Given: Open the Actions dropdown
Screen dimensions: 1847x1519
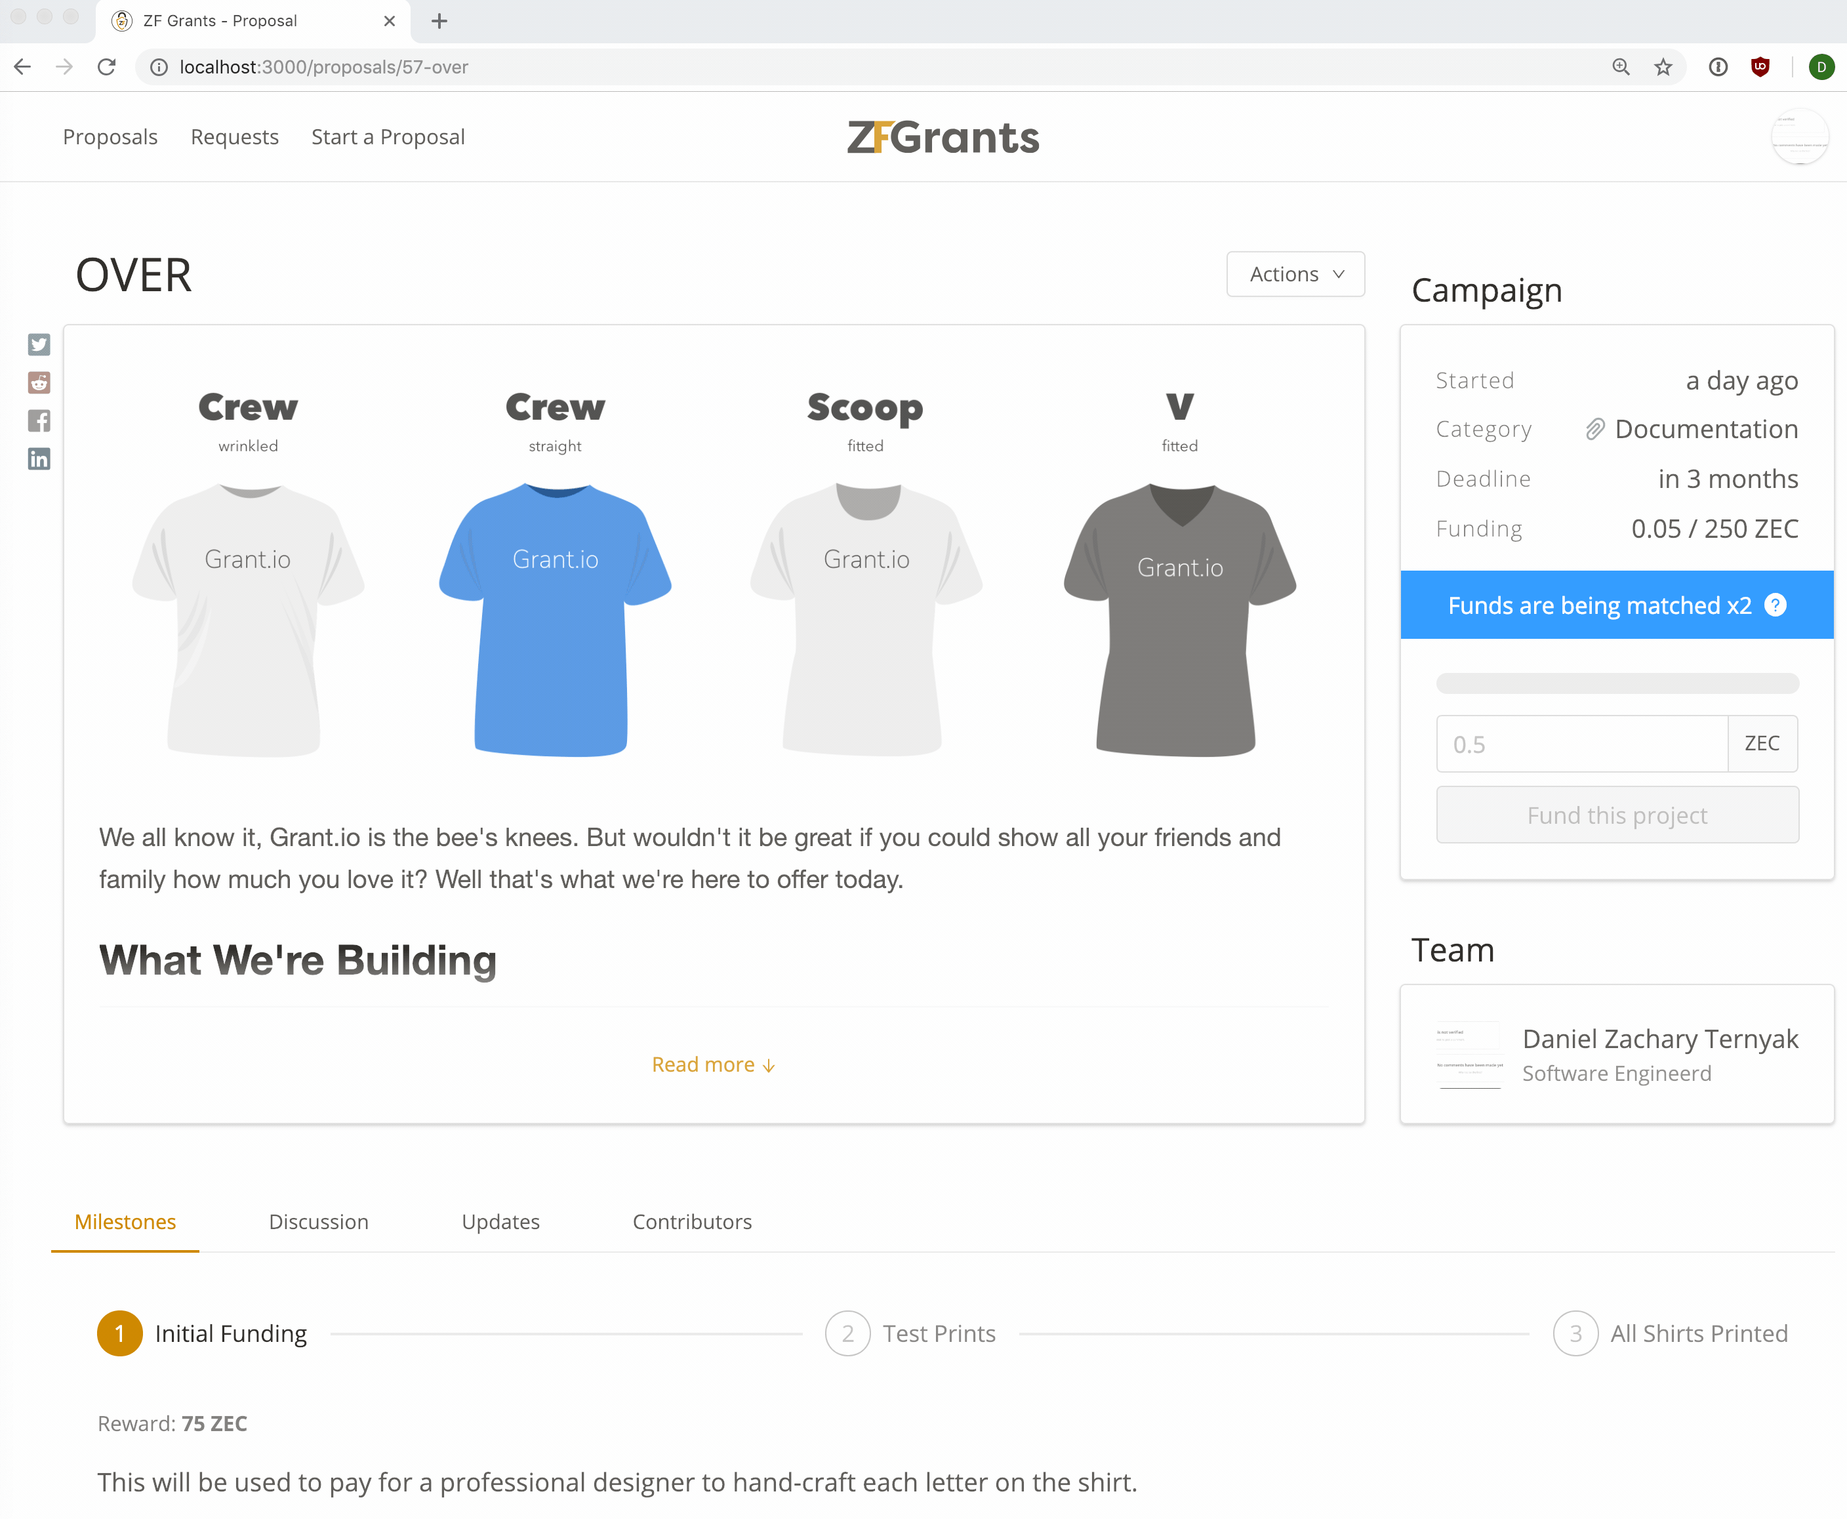Looking at the screenshot, I should tap(1295, 274).
